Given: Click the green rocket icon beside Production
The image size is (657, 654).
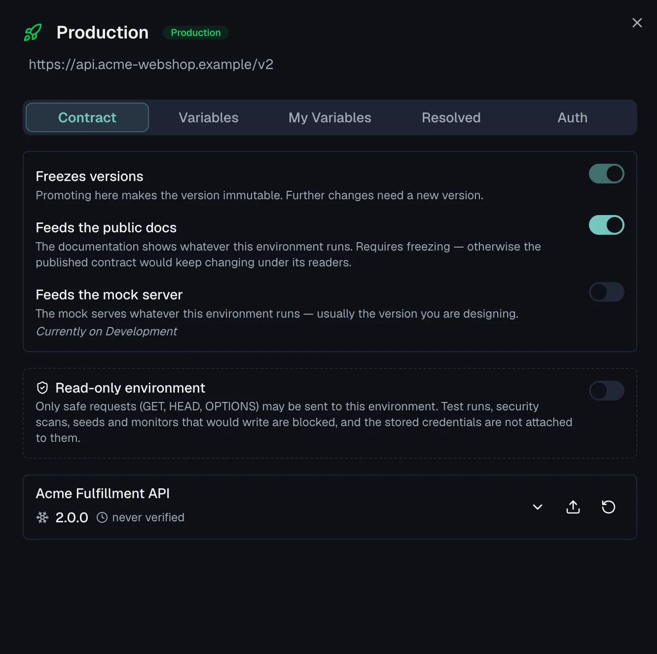Looking at the screenshot, I should (x=33, y=33).
